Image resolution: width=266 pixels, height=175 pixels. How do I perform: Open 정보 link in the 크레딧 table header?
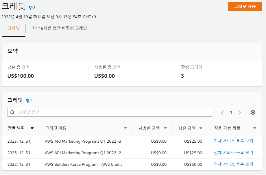point(29,101)
